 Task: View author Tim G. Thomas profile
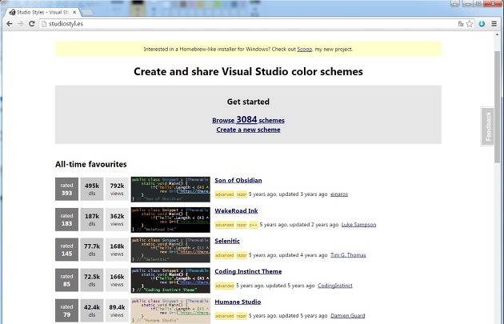pyautogui.click(x=348, y=255)
